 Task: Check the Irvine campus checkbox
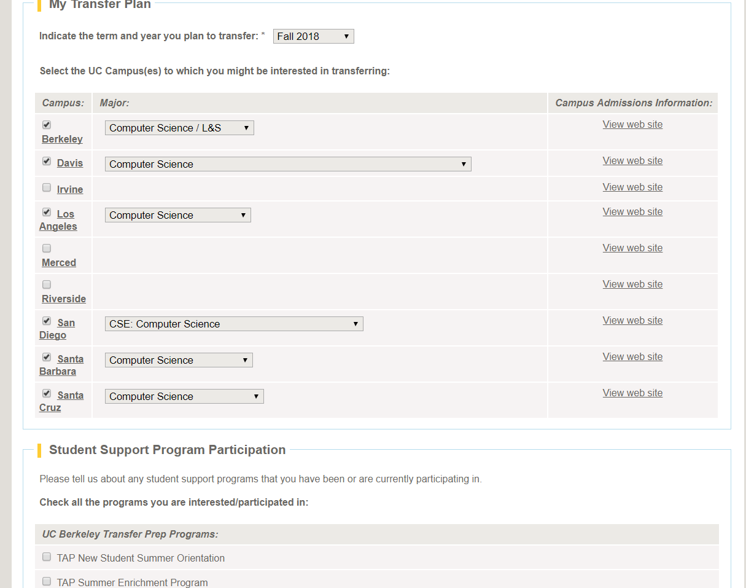coord(47,187)
